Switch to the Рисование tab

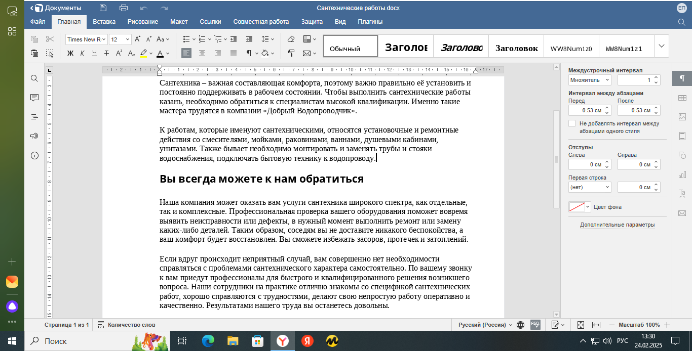pos(143,22)
